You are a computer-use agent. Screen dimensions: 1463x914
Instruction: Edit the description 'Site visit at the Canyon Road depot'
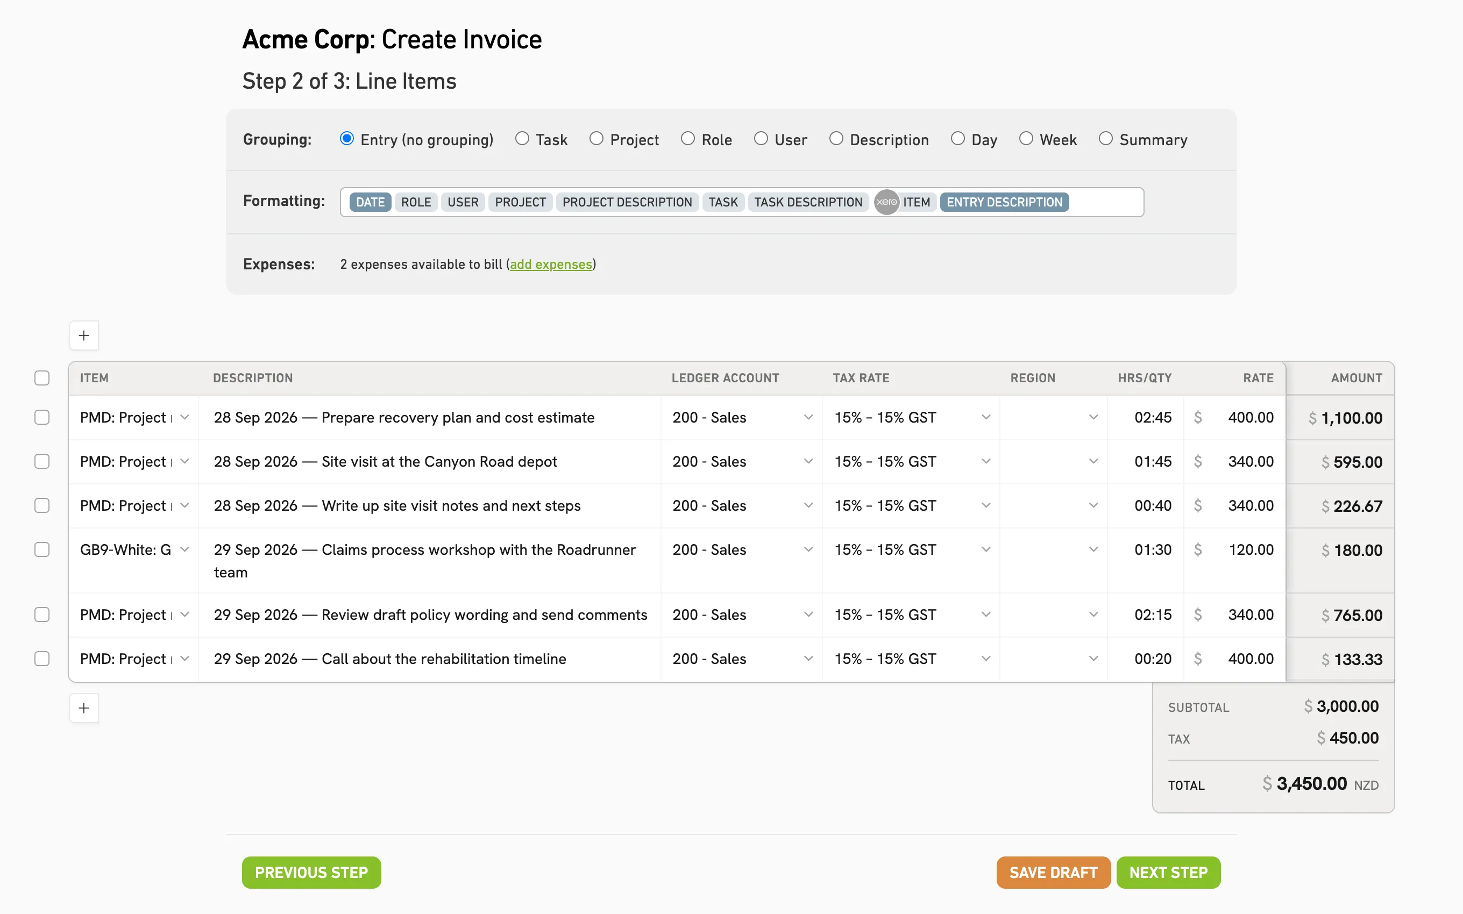(x=429, y=462)
